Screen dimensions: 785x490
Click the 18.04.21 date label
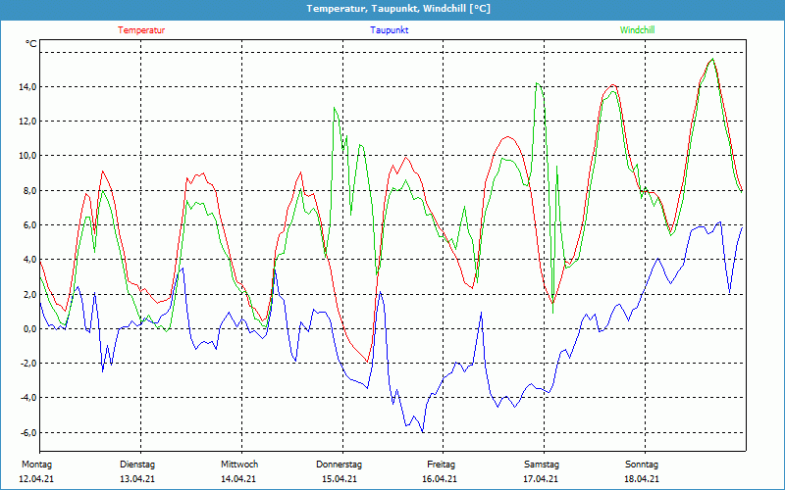click(642, 479)
